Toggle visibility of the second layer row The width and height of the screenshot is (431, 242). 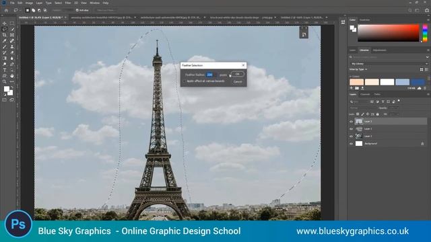351,128
